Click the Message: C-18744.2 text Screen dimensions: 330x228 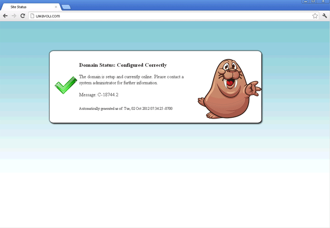(99, 94)
